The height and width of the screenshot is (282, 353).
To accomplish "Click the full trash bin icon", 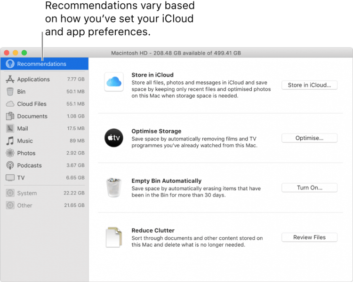I will pyautogui.click(x=114, y=188).
